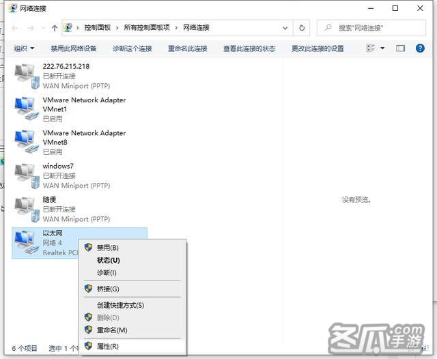Click the windows7 connection name
Image resolution: width=437 pixels, height=359 pixels.
[x=58, y=166]
